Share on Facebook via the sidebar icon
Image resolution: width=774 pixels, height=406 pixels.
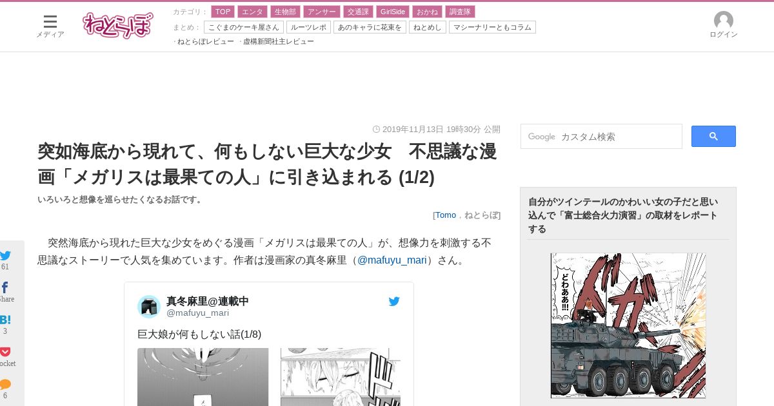(x=5, y=287)
